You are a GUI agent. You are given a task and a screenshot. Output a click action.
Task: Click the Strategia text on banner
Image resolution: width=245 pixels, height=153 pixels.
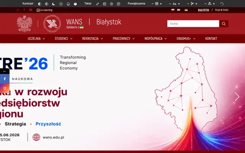tap(15, 124)
